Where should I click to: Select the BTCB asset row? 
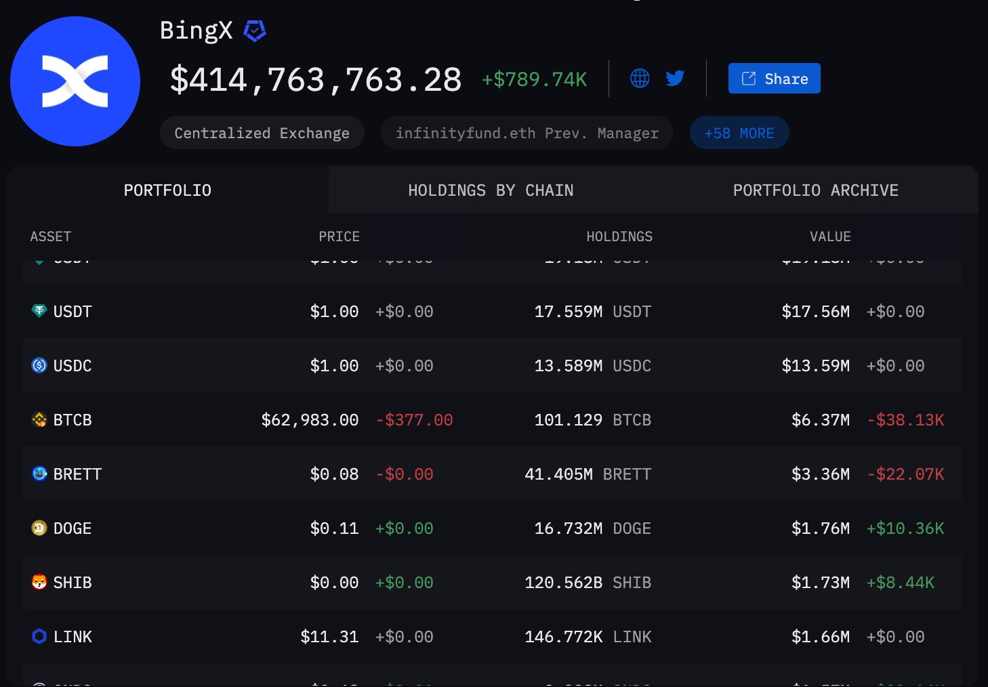(x=474, y=419)
